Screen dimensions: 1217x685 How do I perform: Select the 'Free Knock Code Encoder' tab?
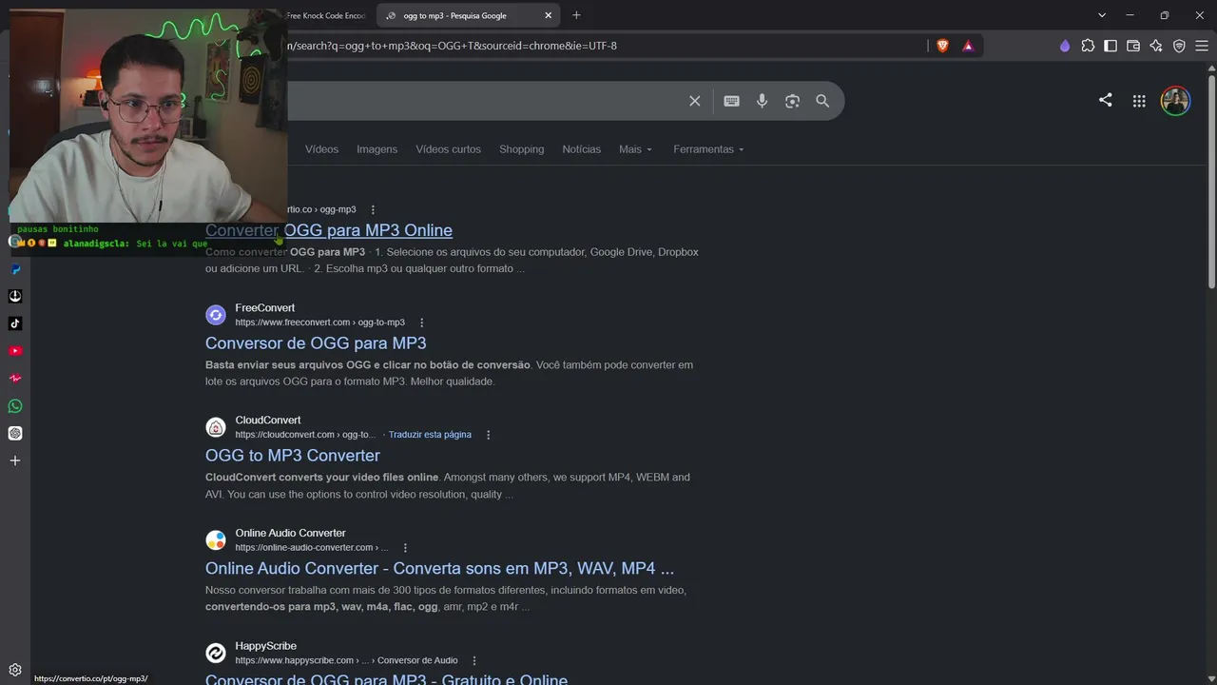click(x=326, y=15)
